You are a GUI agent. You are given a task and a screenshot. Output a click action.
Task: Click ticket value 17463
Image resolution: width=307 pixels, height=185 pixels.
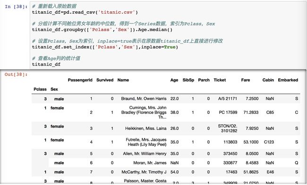231,172
